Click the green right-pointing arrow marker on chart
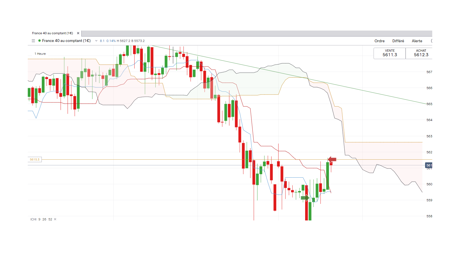This screenshot has width=458, height=257. 305,198
